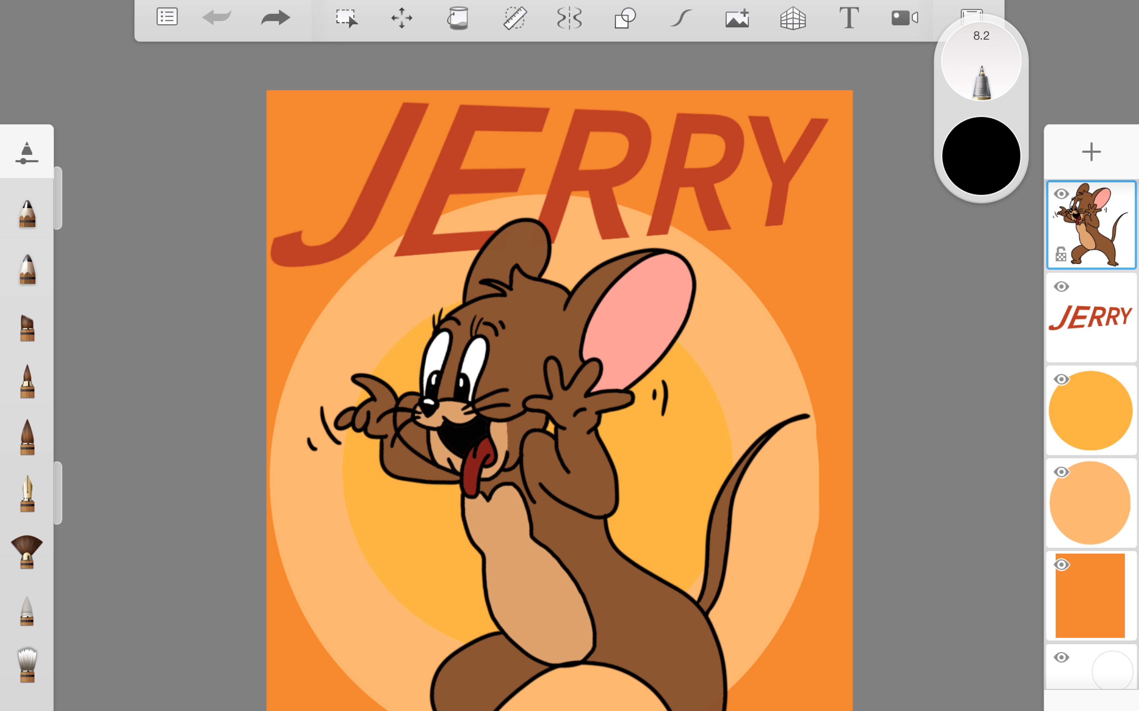Add a new layer with plus button

click(x=1091, y=152)
